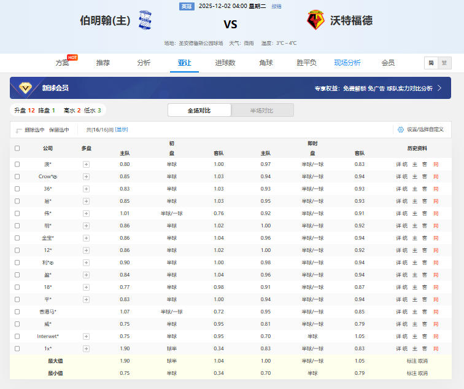Expand the plus button in 伟* row

86,213
